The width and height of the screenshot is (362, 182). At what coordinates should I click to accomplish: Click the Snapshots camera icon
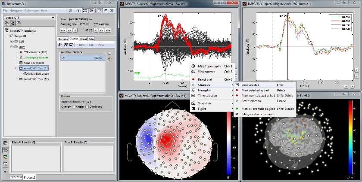click(x=193, y=103)
